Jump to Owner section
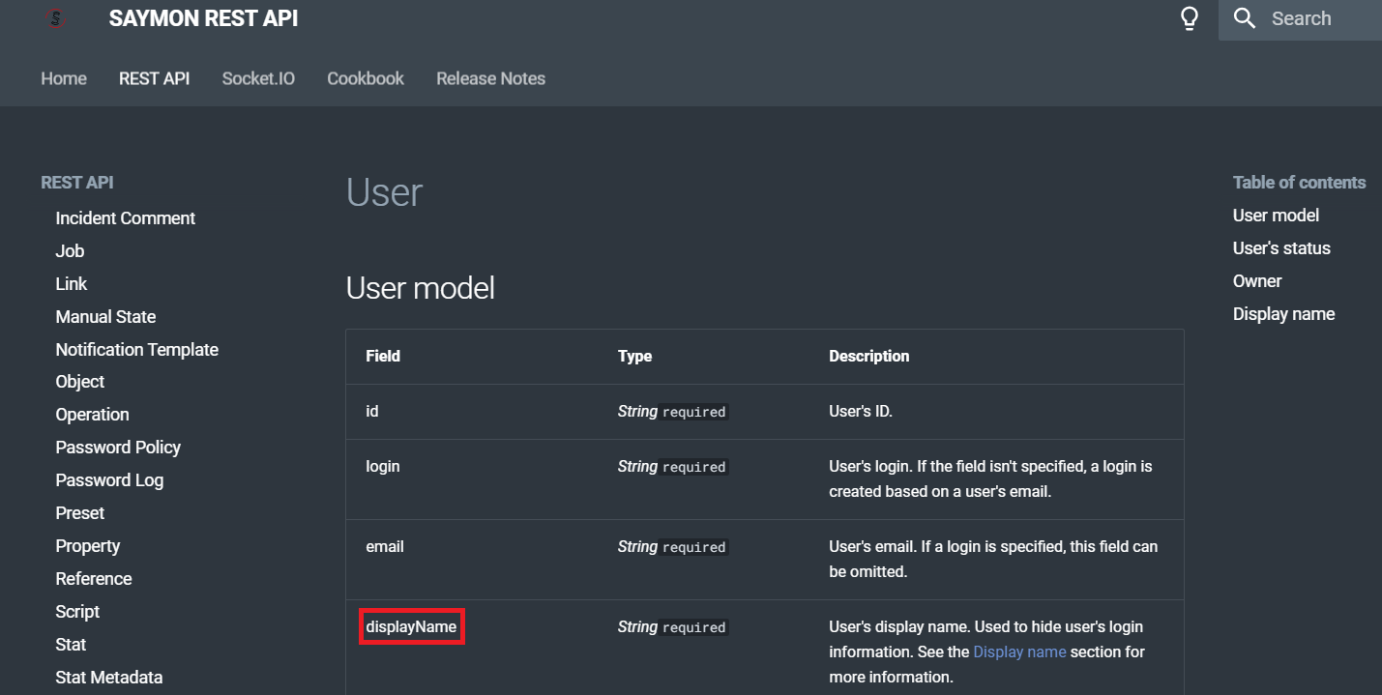 click(x=1257, y=281)
